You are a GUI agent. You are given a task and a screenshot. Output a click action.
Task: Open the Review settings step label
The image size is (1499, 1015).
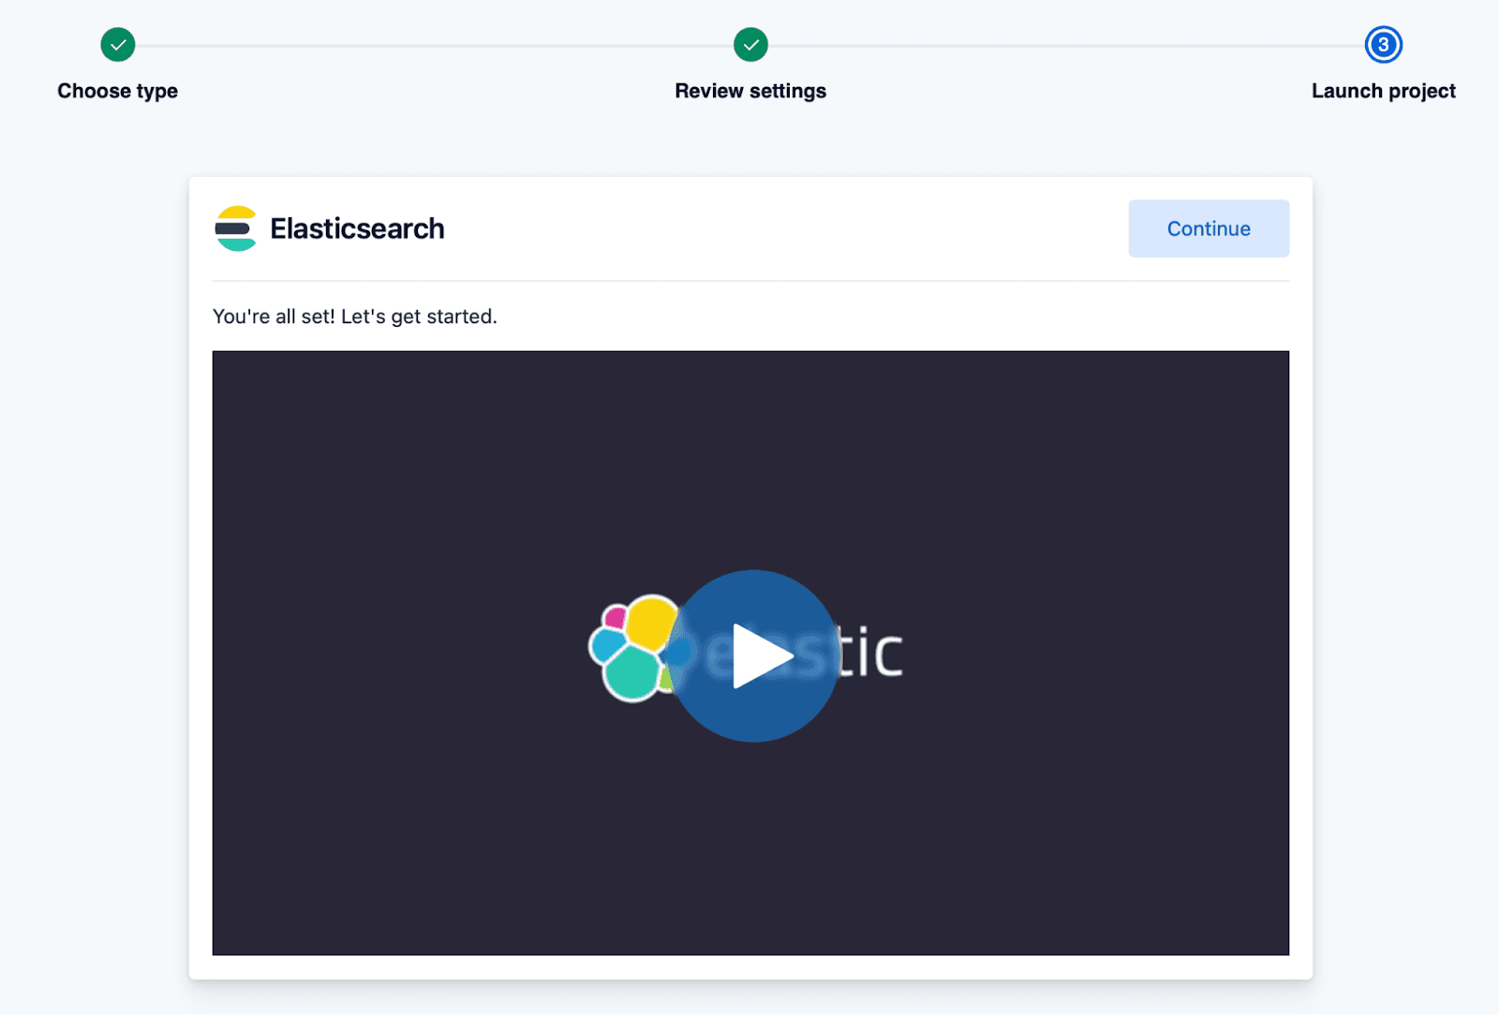[750, 91]
